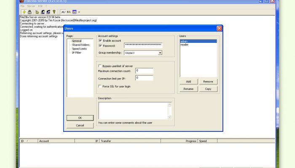Close the Users dialog with X
Screen dimensions: 295x168
[x=219, y=28]
